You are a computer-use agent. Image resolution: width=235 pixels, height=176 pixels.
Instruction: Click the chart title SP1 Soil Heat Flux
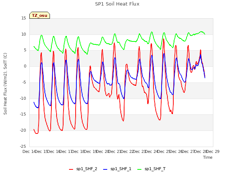[117, 4]
